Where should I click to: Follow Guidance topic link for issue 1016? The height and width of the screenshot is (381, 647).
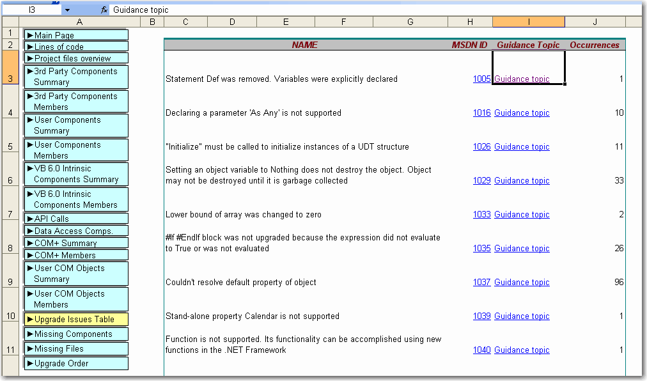tap(522, 113)
